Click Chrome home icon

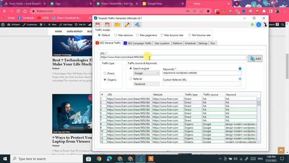pos(25,11)
